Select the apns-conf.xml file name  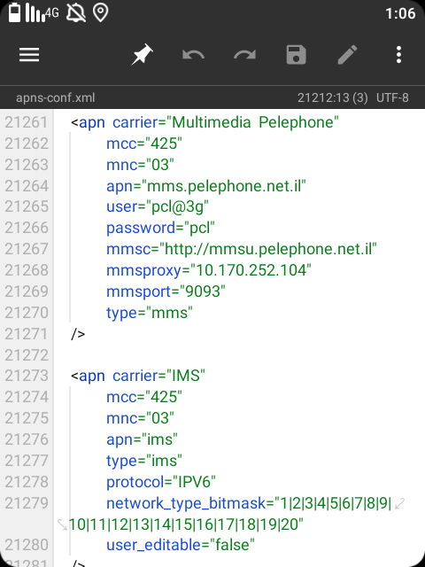click(55, 97)
